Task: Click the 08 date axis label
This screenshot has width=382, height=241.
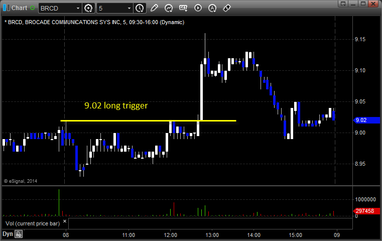Action: click(66, 235)
